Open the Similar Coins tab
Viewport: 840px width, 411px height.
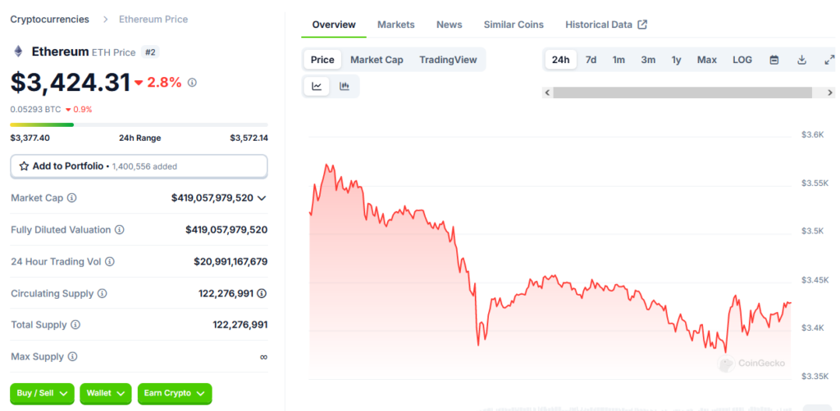514,25
